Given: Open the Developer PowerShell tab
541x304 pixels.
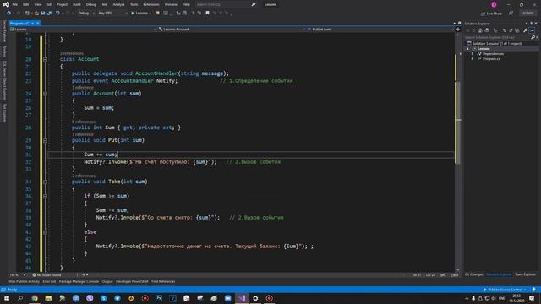Looking at the screenshot, I should tap(132, 281).
